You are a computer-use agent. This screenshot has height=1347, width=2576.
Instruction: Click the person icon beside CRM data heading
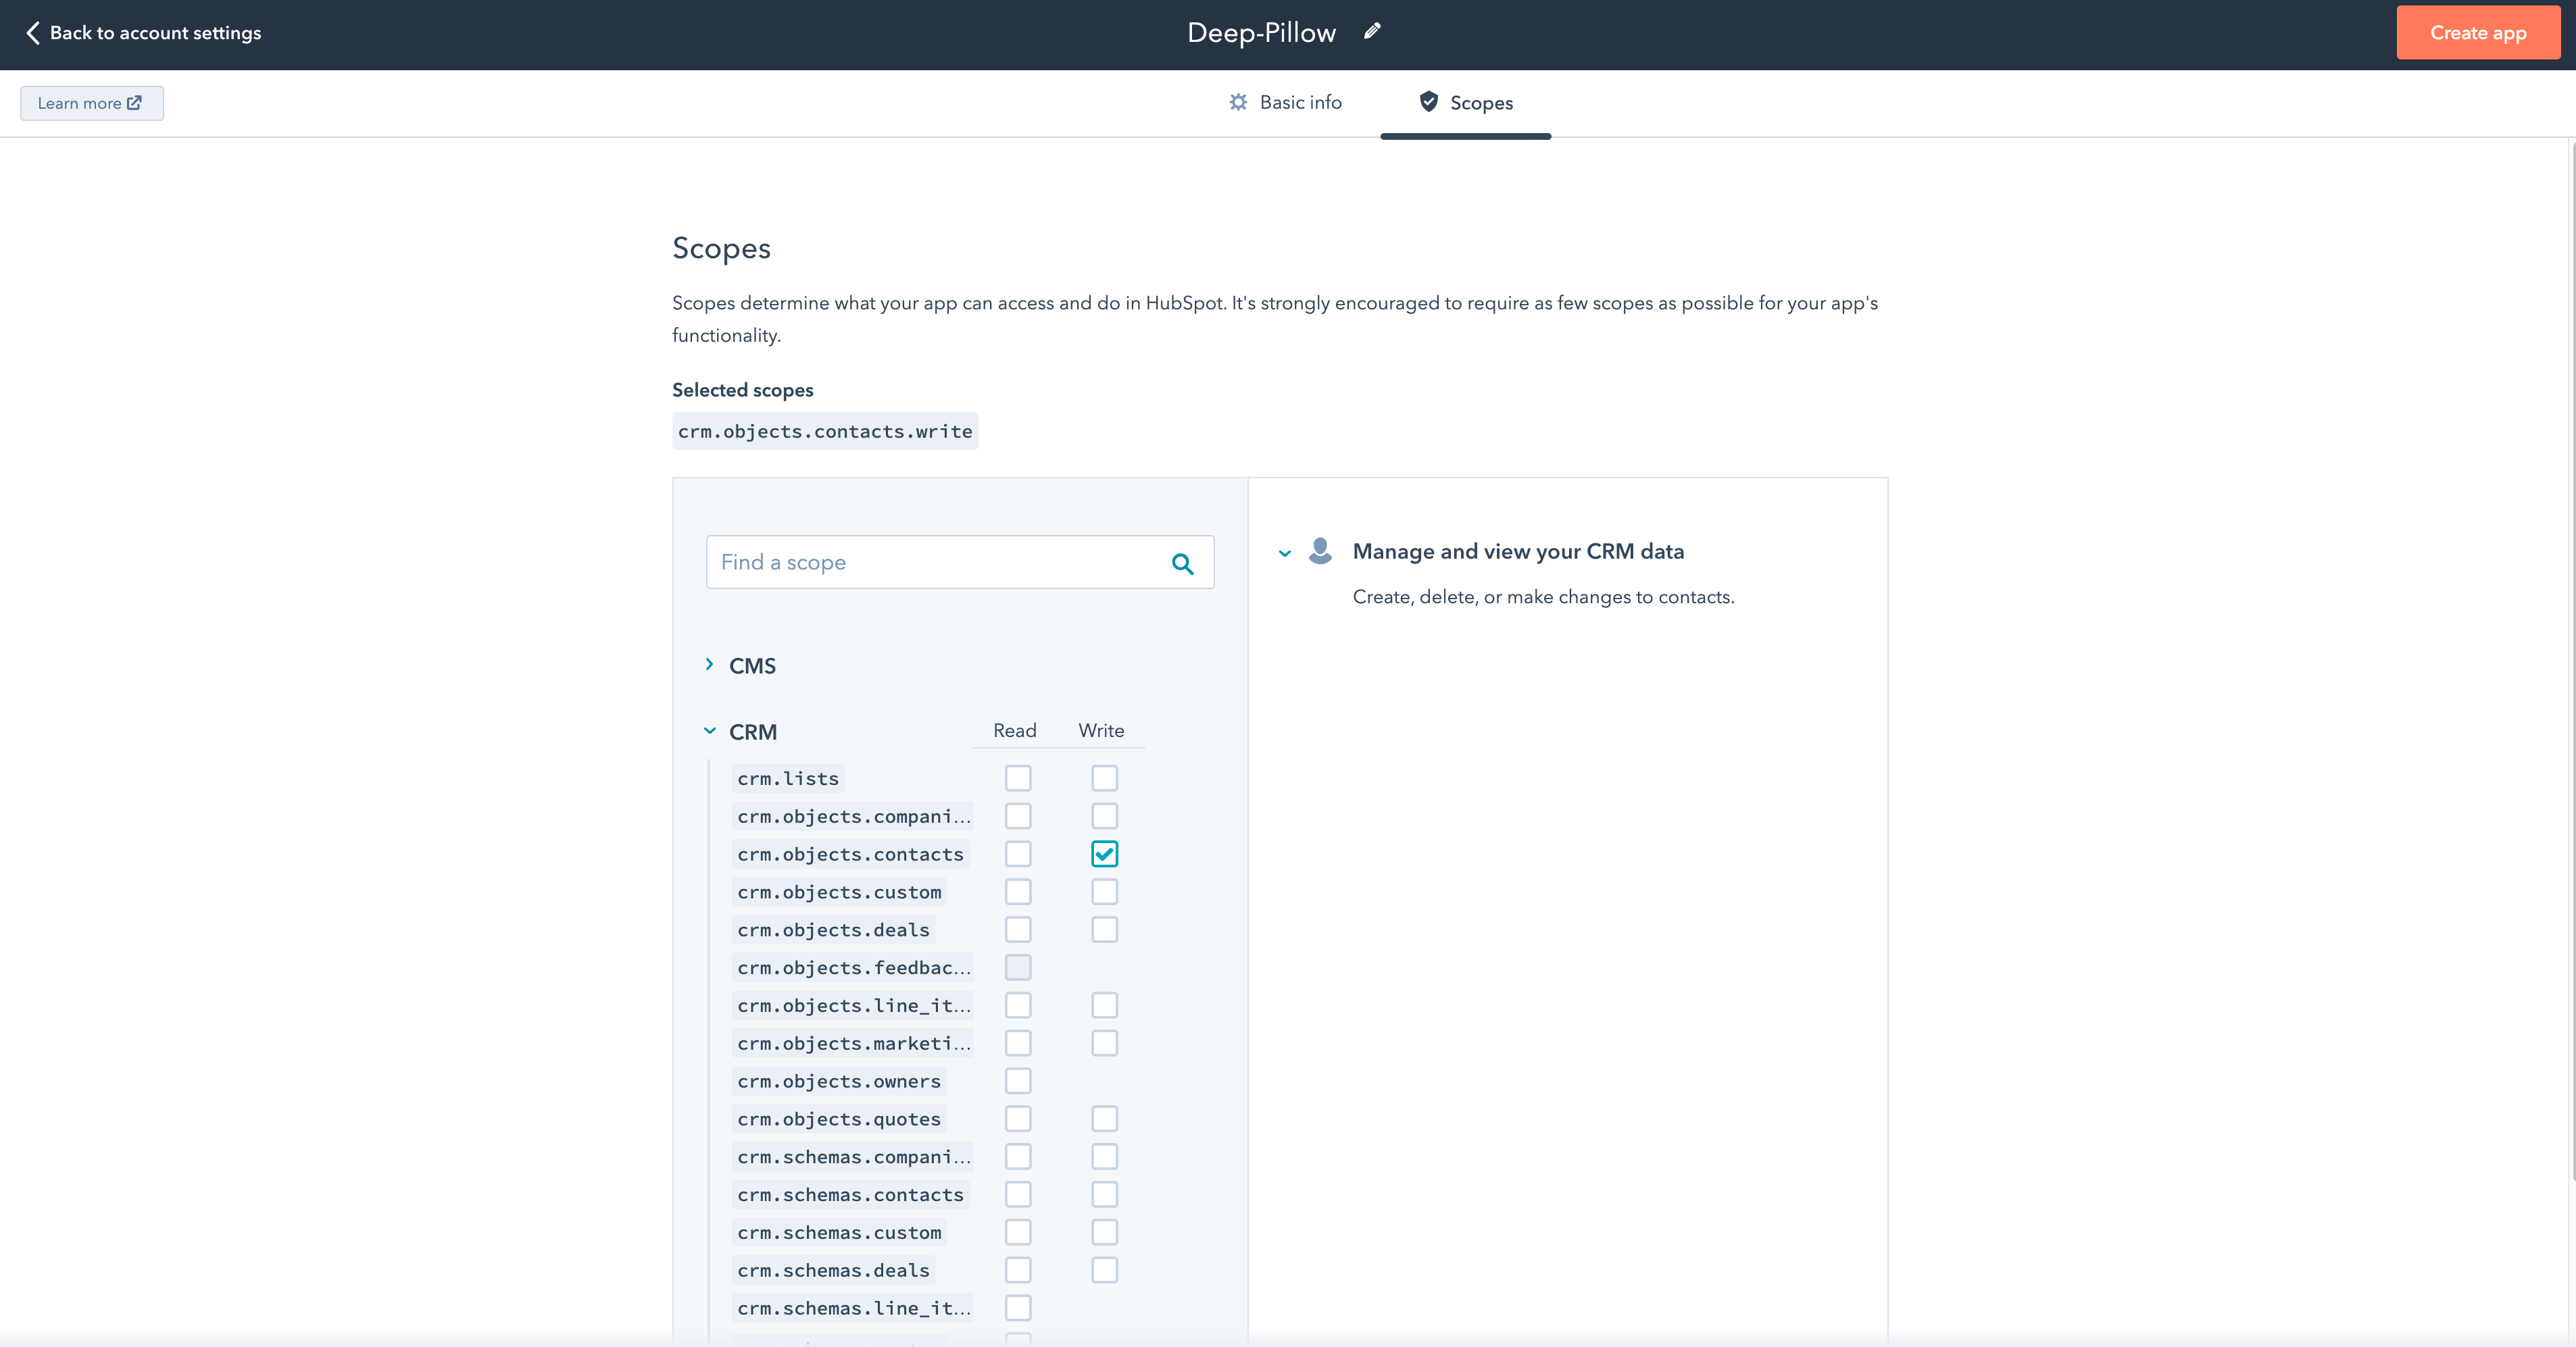click(1320, 551)
